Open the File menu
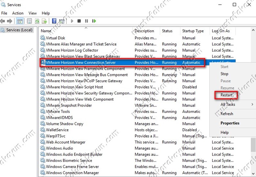 (x=4, y=13)
